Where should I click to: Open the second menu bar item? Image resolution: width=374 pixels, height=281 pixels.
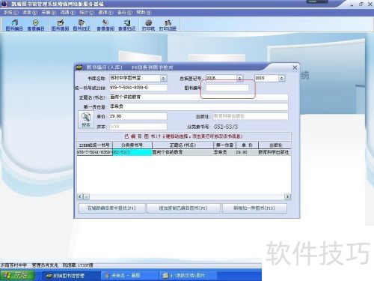click(30, 12)
